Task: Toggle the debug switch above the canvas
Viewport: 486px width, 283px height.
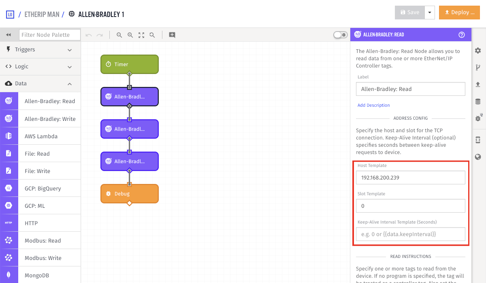Action: click(340, 35)
